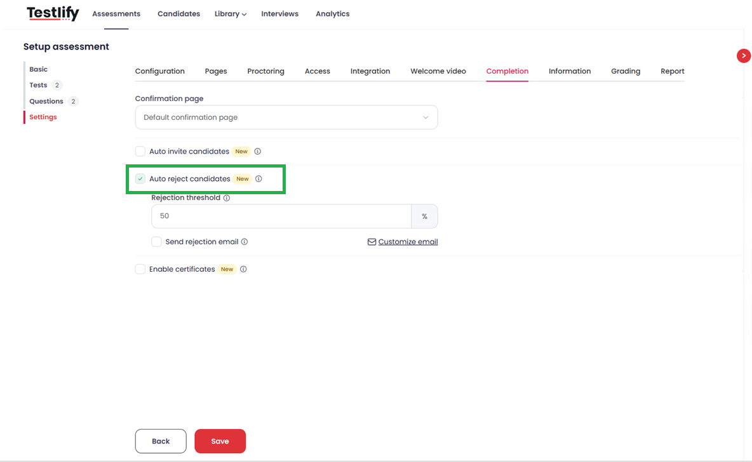The image size is (752, 462).
Task: Select Settings in the setup sidebar
Action: pyautogui.click(x=43, y=117)
